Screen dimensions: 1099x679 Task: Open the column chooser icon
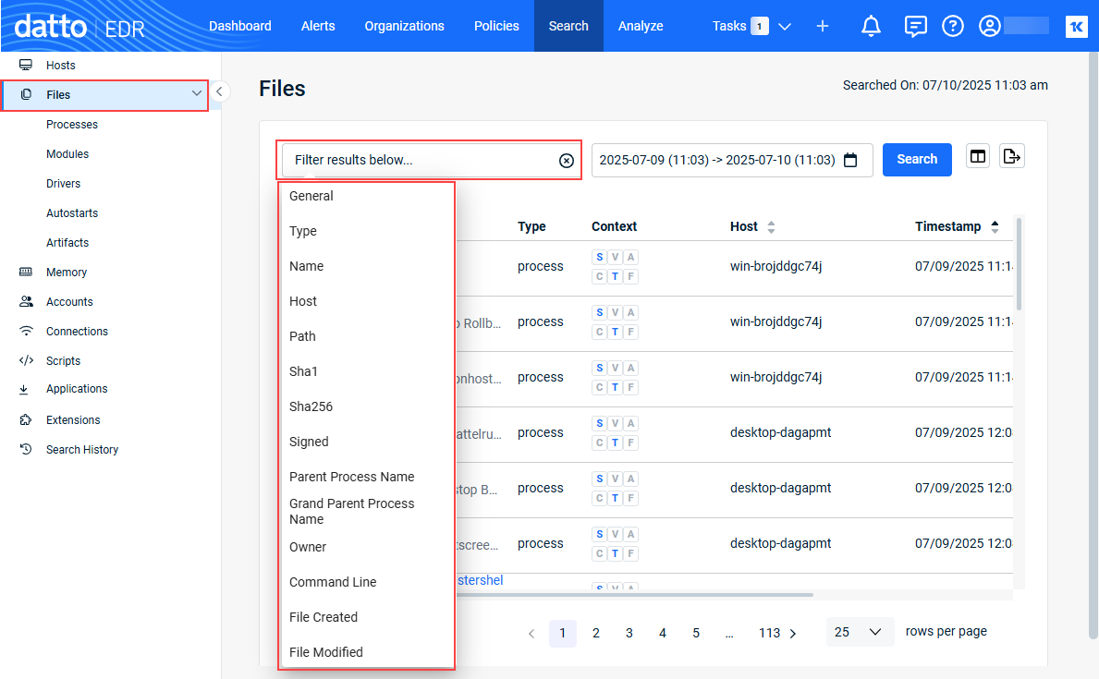pyautogui.click(x=978, y=157)
